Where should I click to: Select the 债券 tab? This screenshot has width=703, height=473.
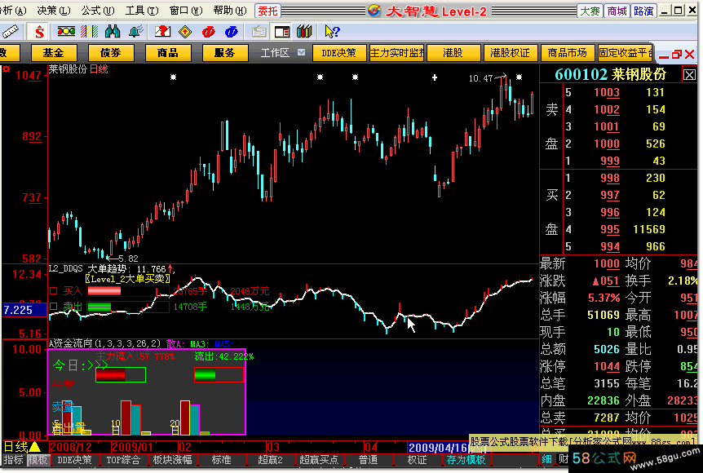pyautogui.click(x=111, y=53)
